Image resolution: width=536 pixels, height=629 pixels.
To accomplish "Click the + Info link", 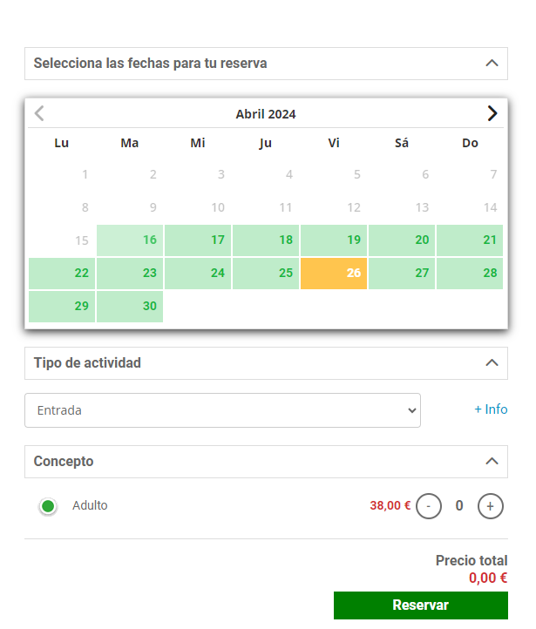I will (x=491, y=409).
